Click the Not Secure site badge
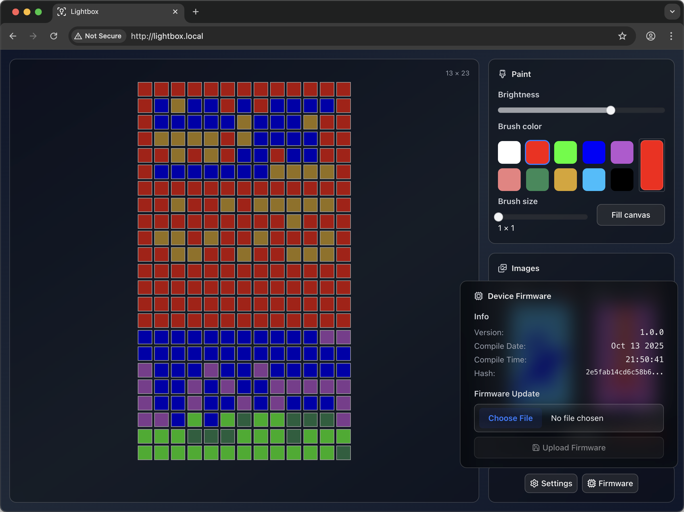 click(x=98, y=36)
